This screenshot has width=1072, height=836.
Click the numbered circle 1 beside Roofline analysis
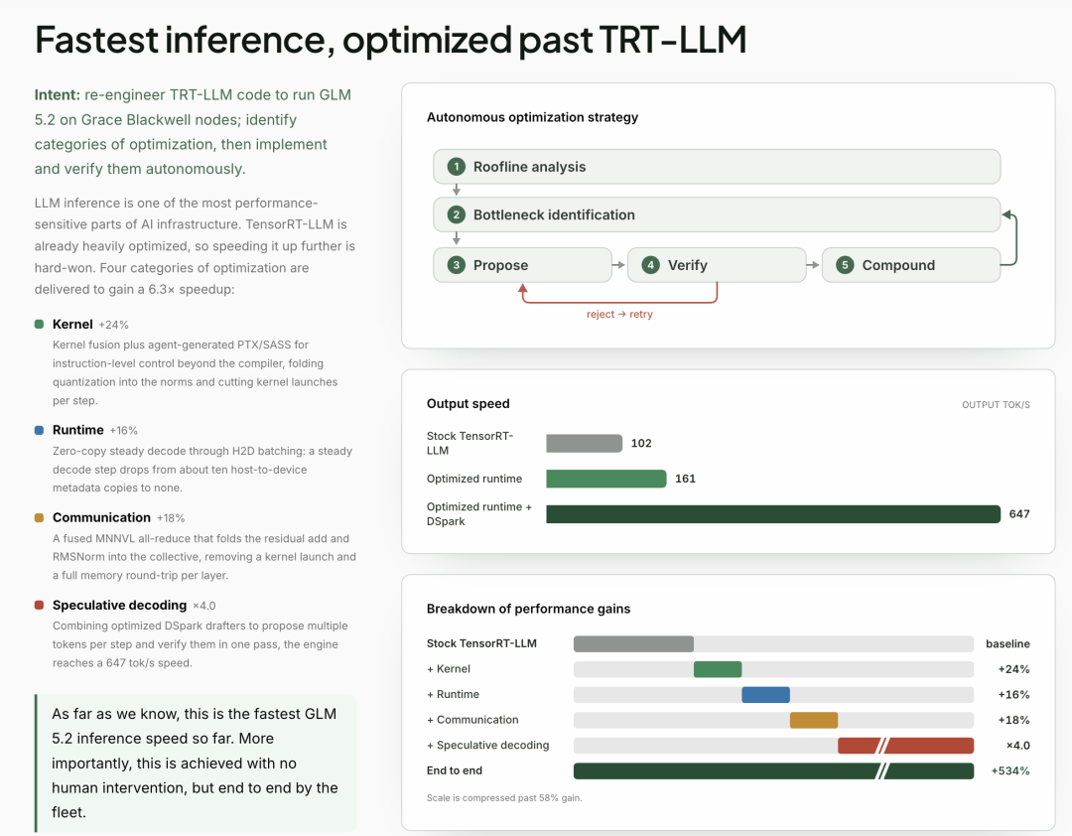pyautogui.click(x=456, y=167)
